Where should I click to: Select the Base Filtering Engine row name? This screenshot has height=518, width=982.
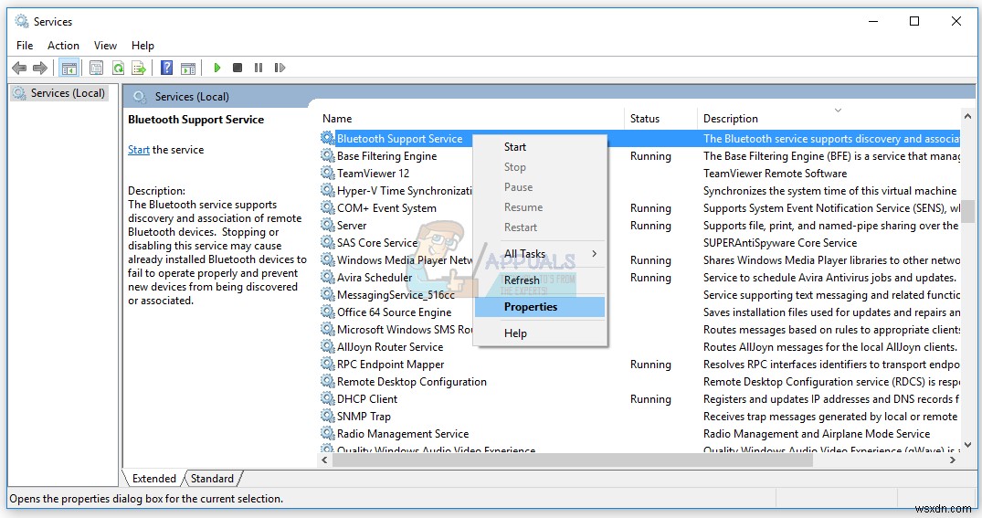click(386, 156)
